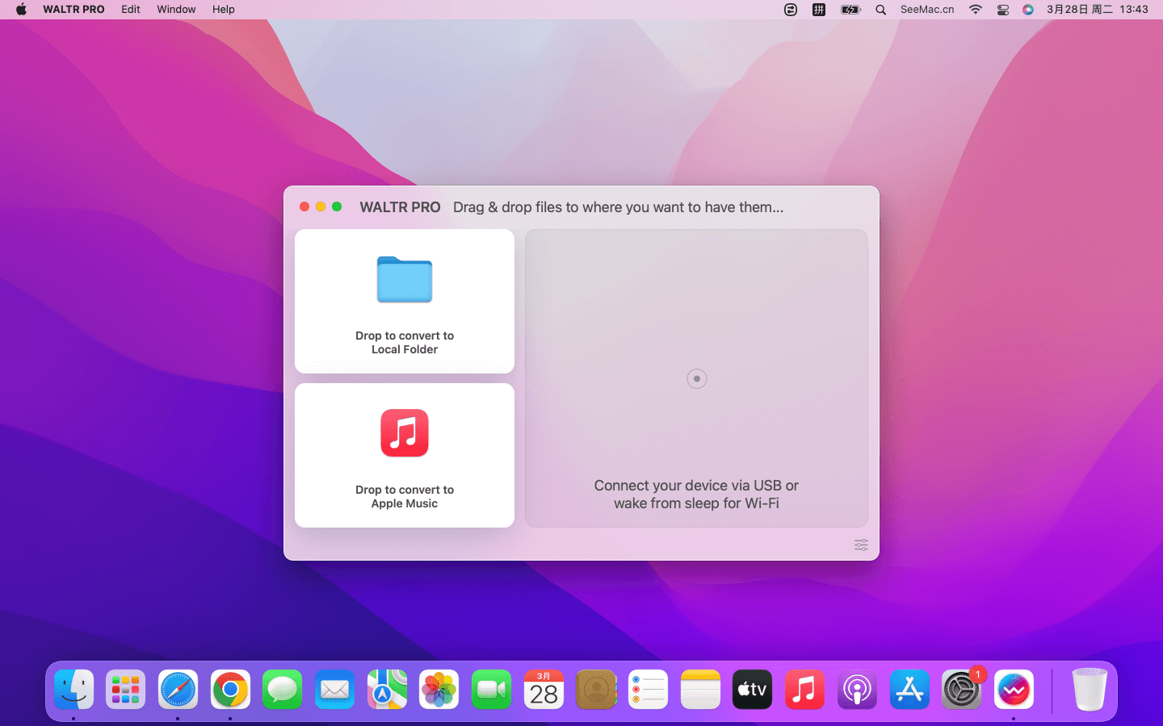Launch Google Chrome from the Dock
The image size is (1163, 726).
click(x=230, y=691)
